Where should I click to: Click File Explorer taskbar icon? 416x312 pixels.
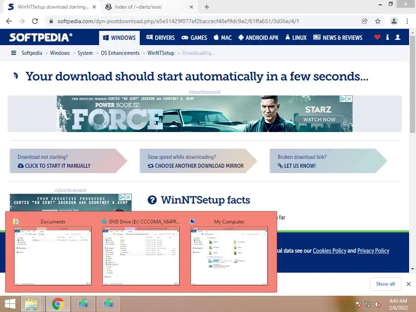[31, 304]
